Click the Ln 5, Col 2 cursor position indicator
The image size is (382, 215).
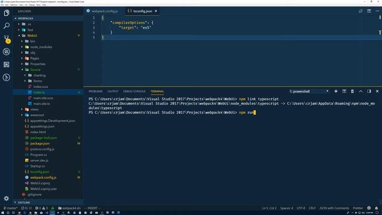pyautogui.click(x=269, y=208)
